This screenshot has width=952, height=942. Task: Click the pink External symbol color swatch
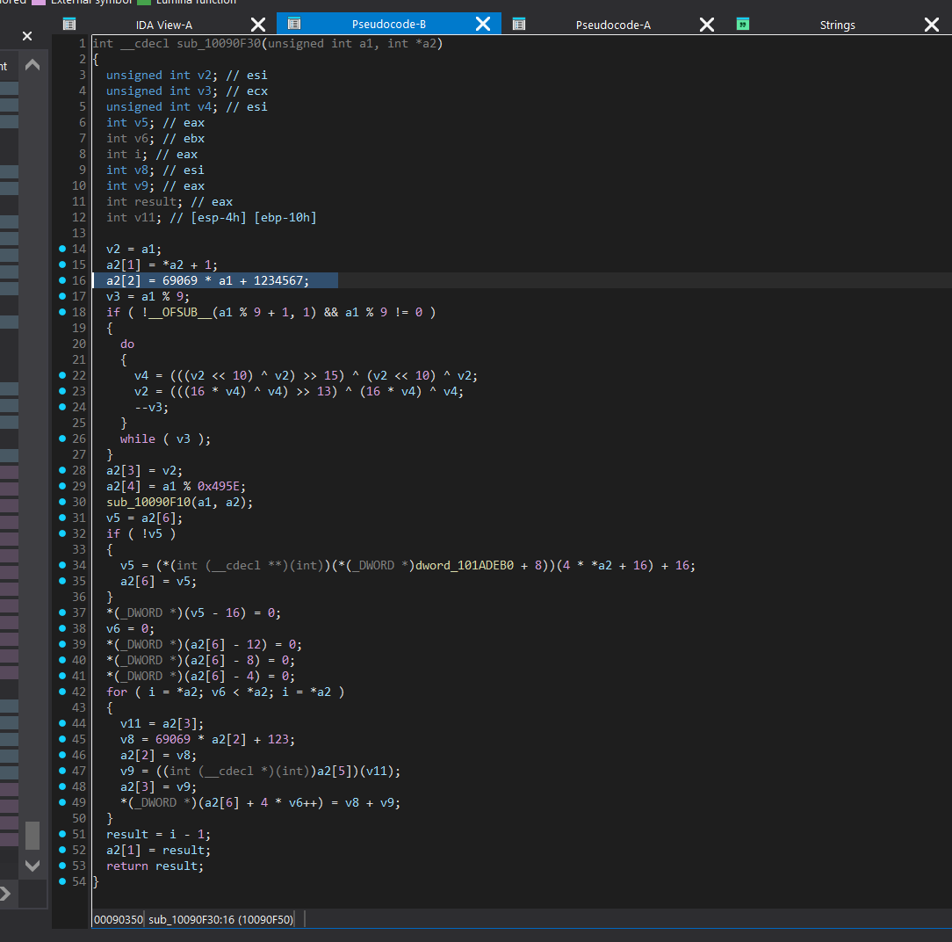pyautogui.click(x=39, y=2)
